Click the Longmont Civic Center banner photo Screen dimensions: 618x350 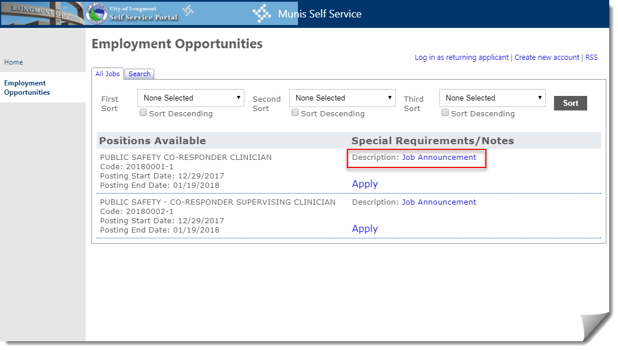(41, 13)
